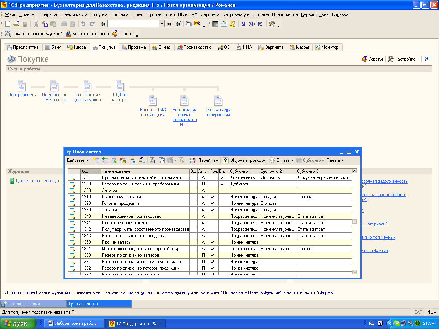Toggle Кол. checkmark for account 1351
439x329 pixels.
213,249
